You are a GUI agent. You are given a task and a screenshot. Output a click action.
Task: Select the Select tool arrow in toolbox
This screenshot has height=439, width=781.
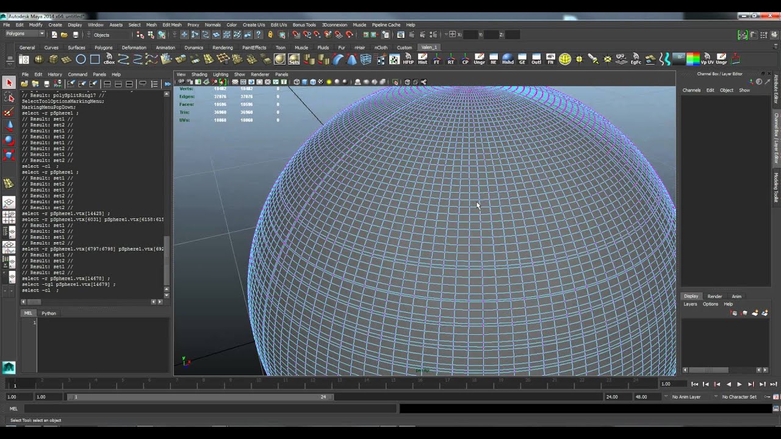(9, 83)
